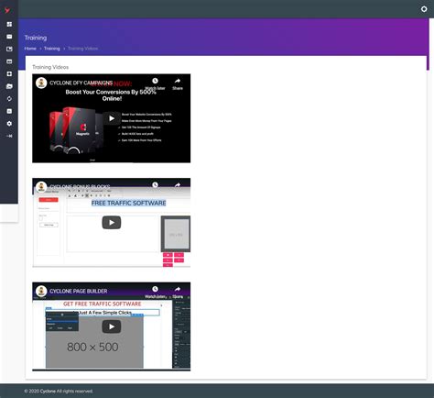The height and width of the screenshot is (398, 434).
Task: Click the 2020 Cyclone copyright footer text
Action: (59, 391)
